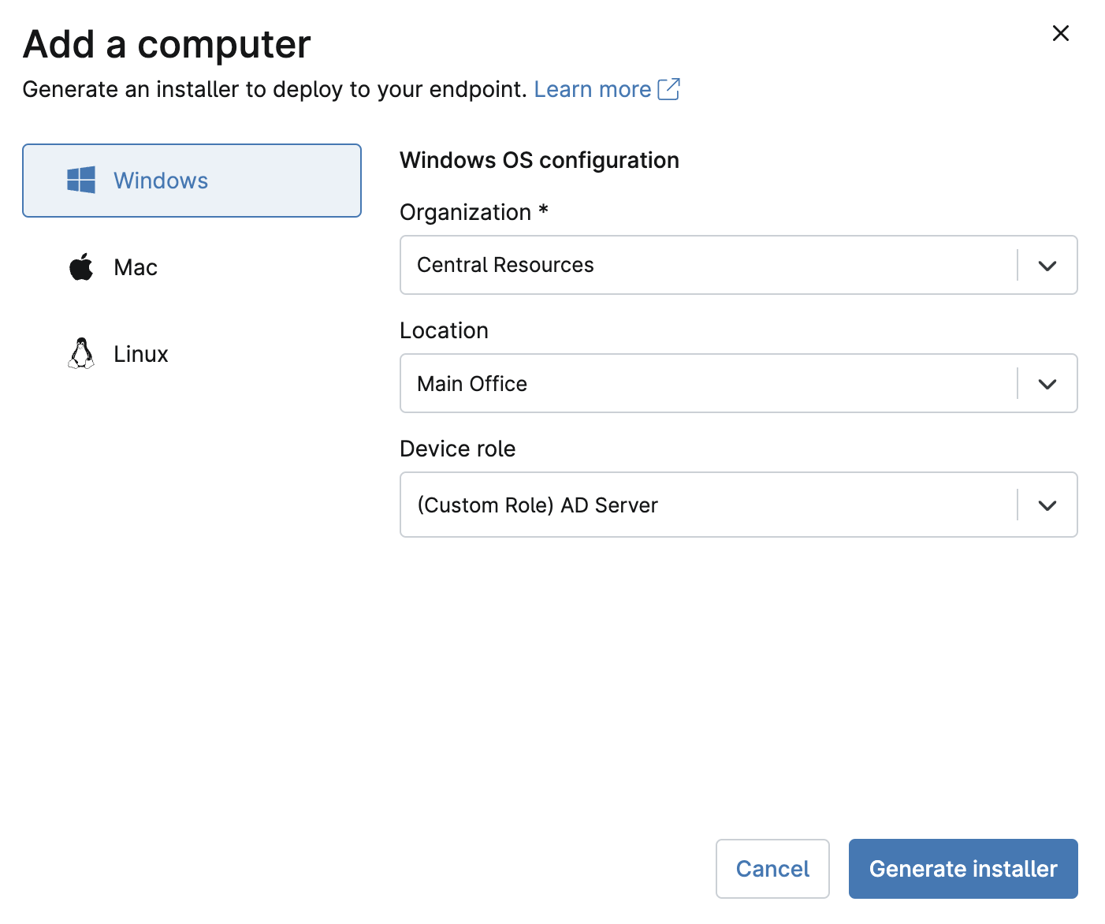Image resolution: width=1105 pixels, height=924 pixels.
Task: Click the Windows OS configuration heading
Action: point(539,160)
